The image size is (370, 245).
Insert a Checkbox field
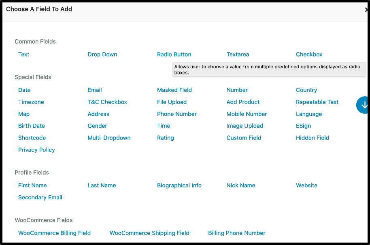point(309,54)
